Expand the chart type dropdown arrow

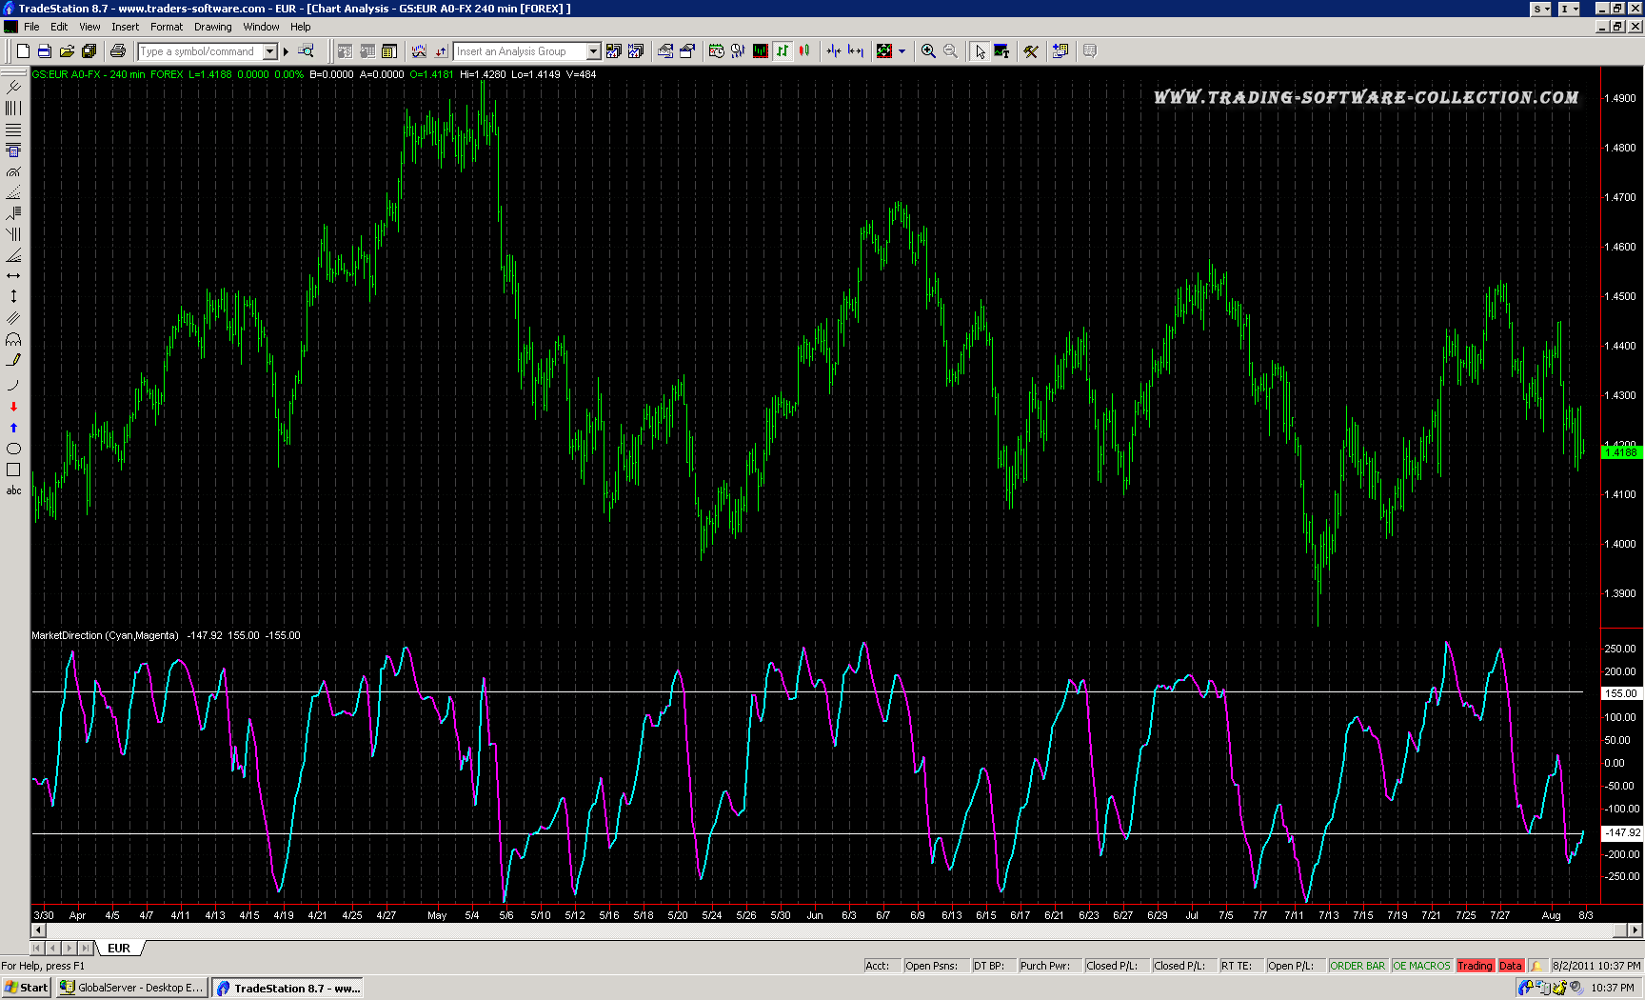pyautogui.click(x=902, y=51)
